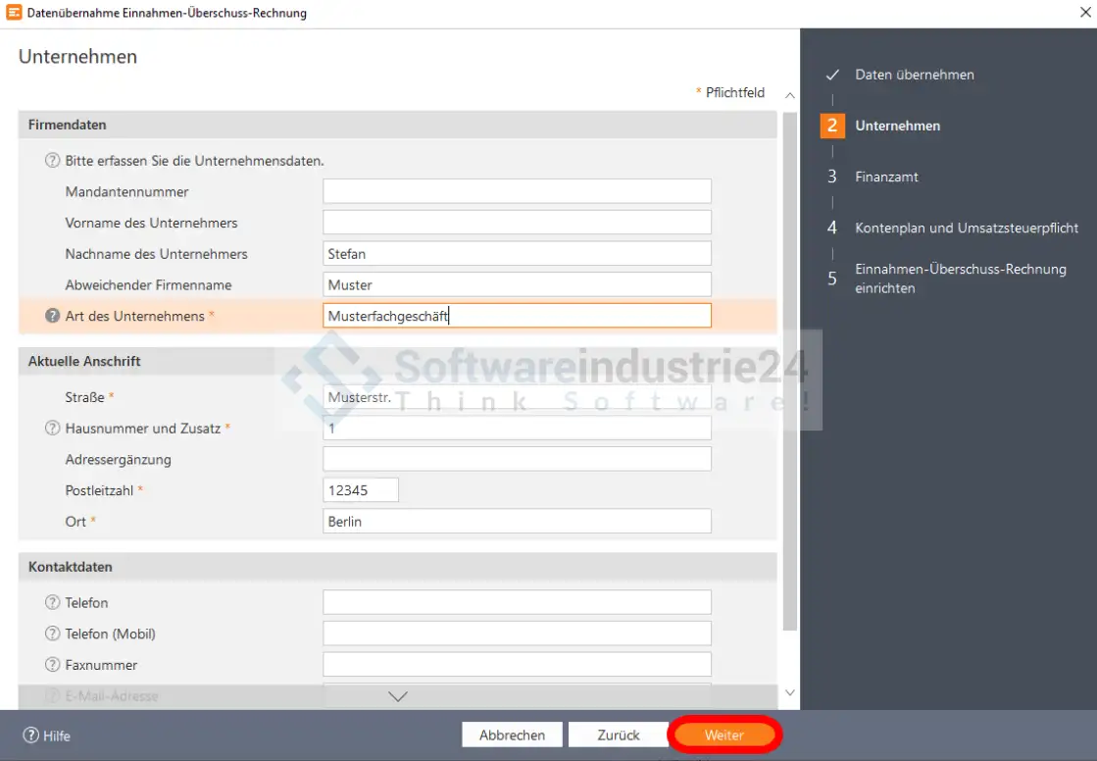Click help icon next to Unternehmensdaten hint
Viewport: 1097px width, 761px height.
click(x=53, y=161)
